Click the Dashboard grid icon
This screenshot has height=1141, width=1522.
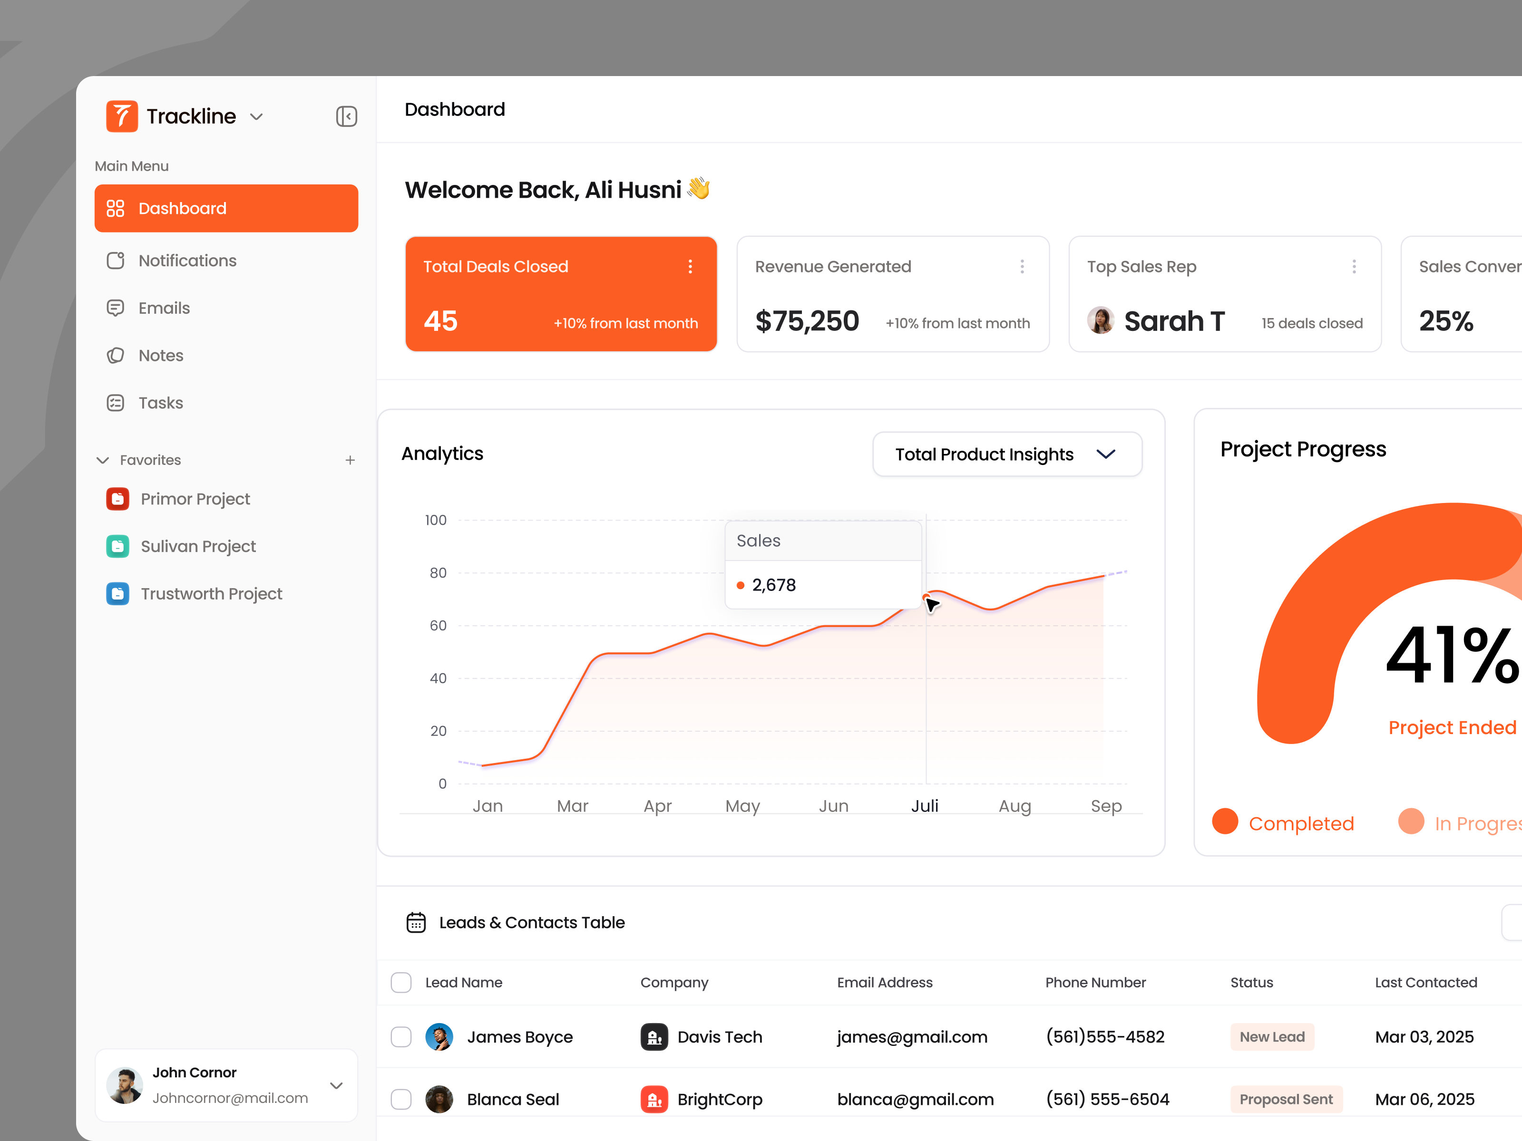click(116, 208)
